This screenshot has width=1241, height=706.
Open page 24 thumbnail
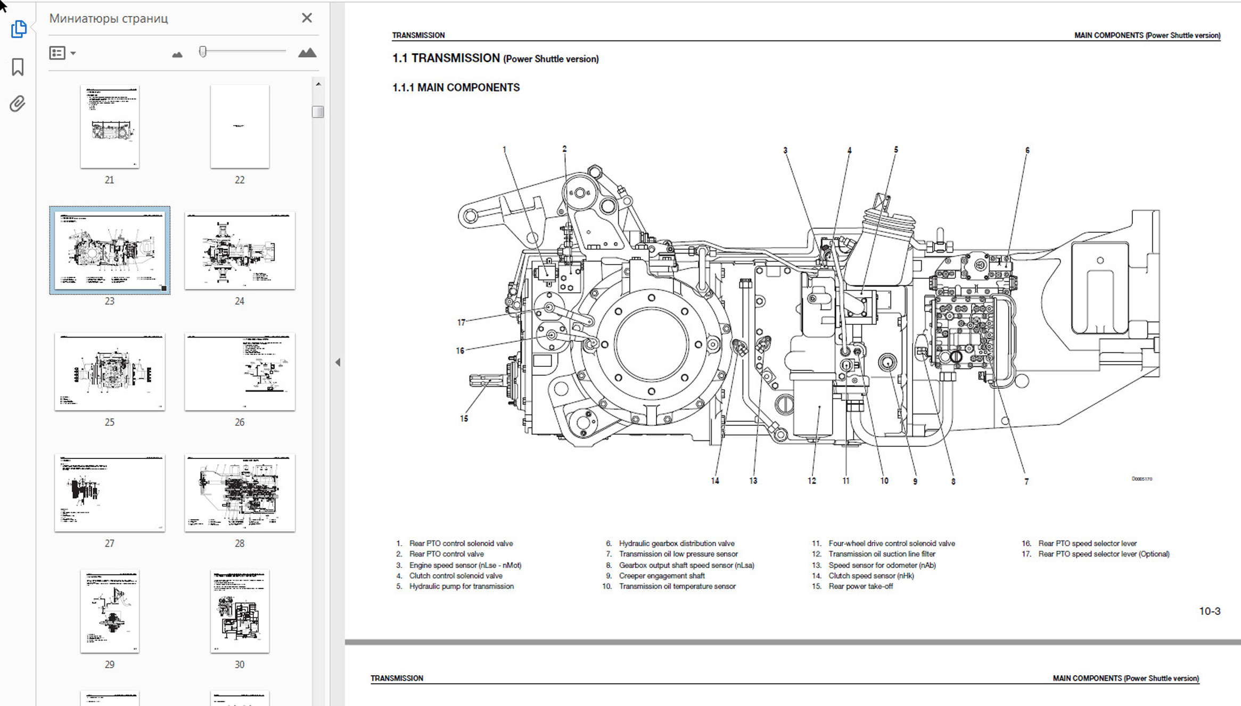[x=240, y=251]
